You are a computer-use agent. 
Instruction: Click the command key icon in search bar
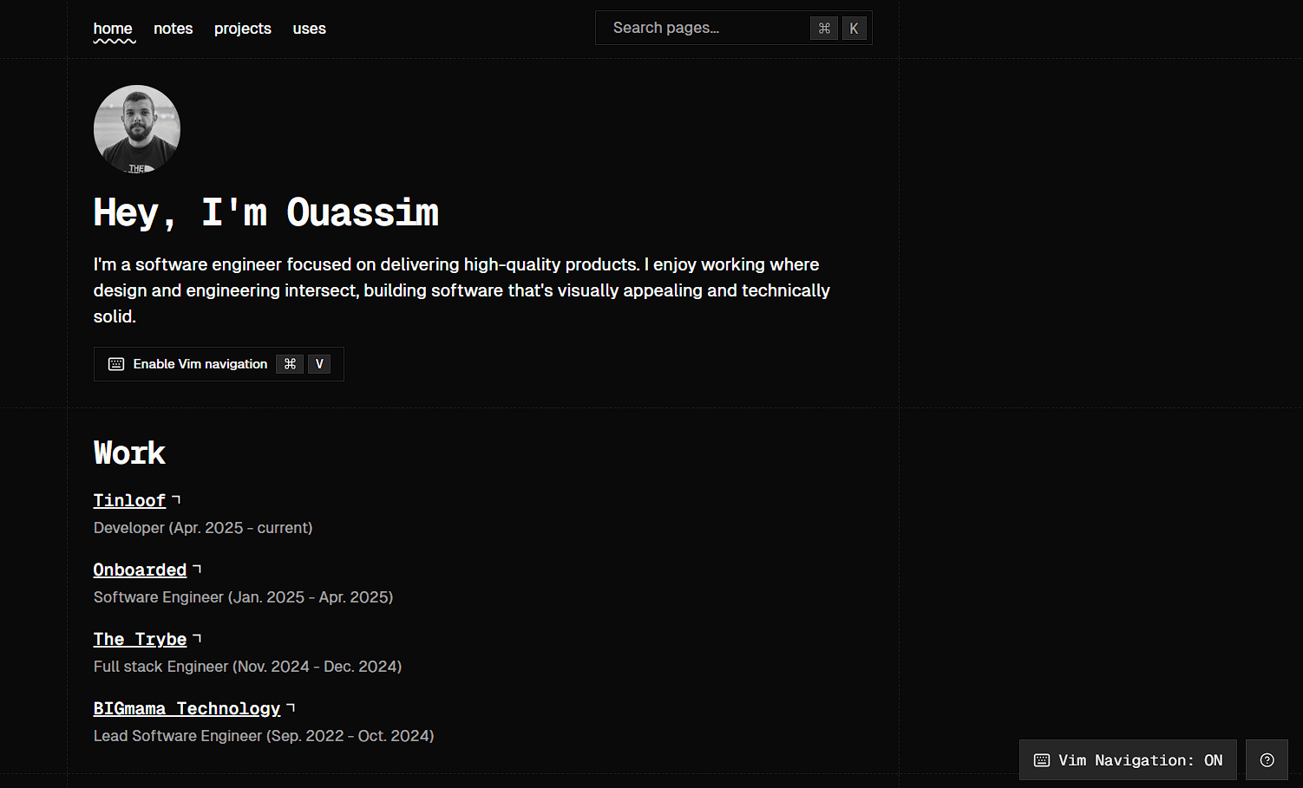pyautogui.click(x=824, y=29)
